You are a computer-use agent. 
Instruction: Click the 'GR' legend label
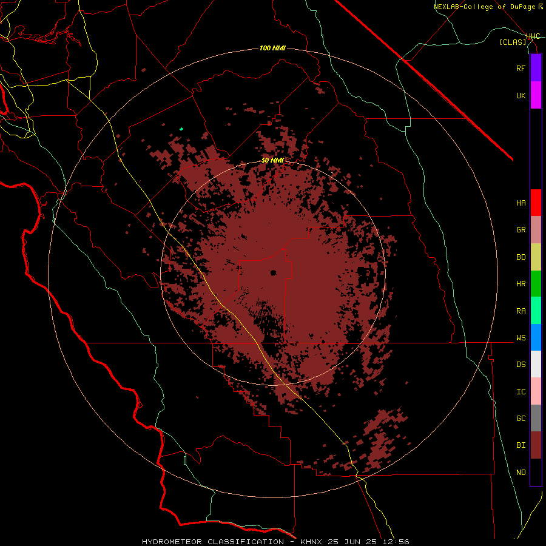[x=521, y=230]
